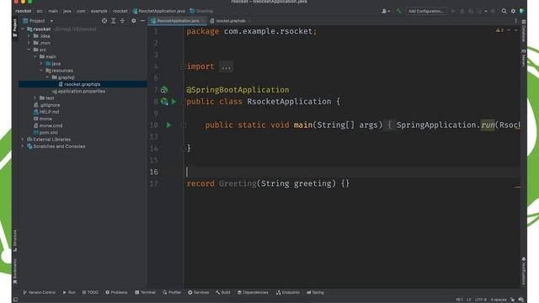Click the Search Everywhere magnifier icon
539x303 pixels.
click(x=504, y=11)
